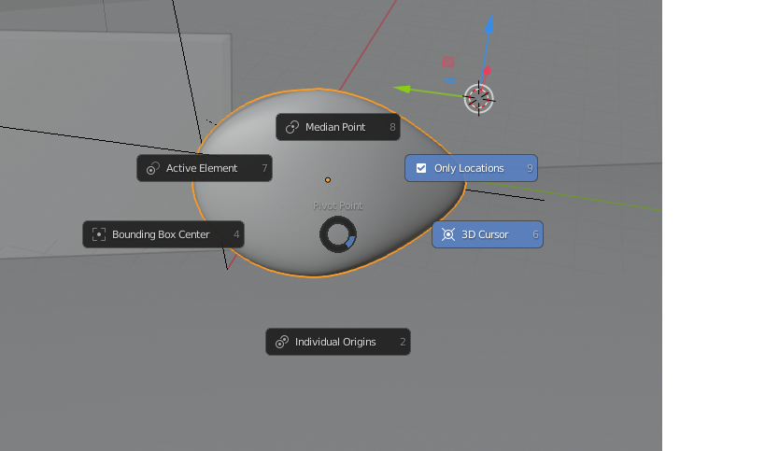Screen dimensions: 765x451
Task: Select Median Point in pivot pie menu
Action: point(337,127)
